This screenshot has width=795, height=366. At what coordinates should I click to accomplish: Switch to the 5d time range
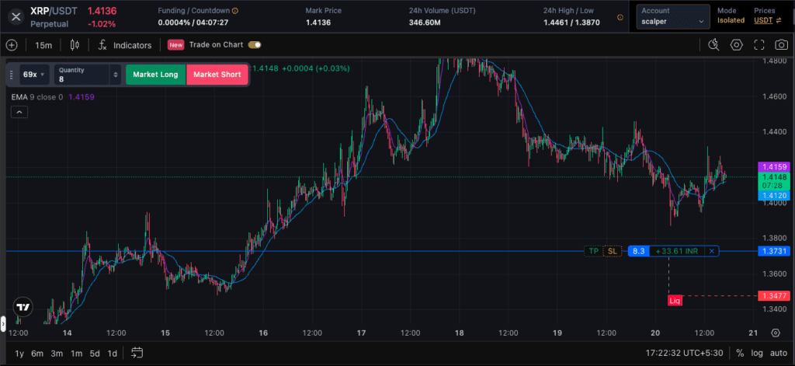tap(95, 353)
